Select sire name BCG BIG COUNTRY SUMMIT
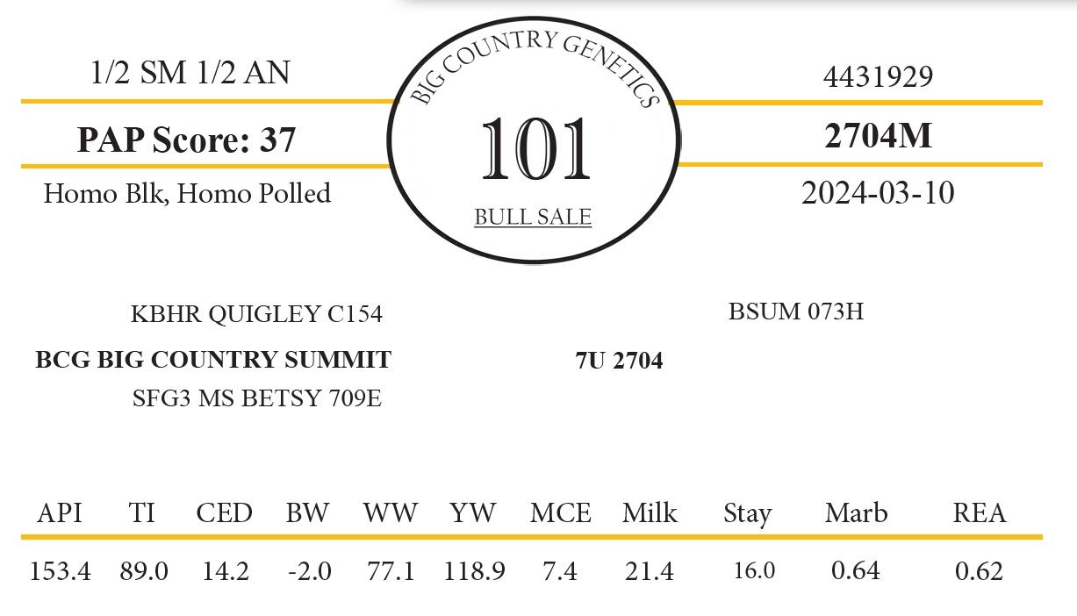Image resolution: width=1077 pixels, height=616 pixels. click(x=213, y=360)
